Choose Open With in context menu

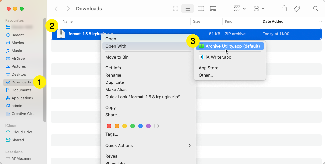coord(148,46)
